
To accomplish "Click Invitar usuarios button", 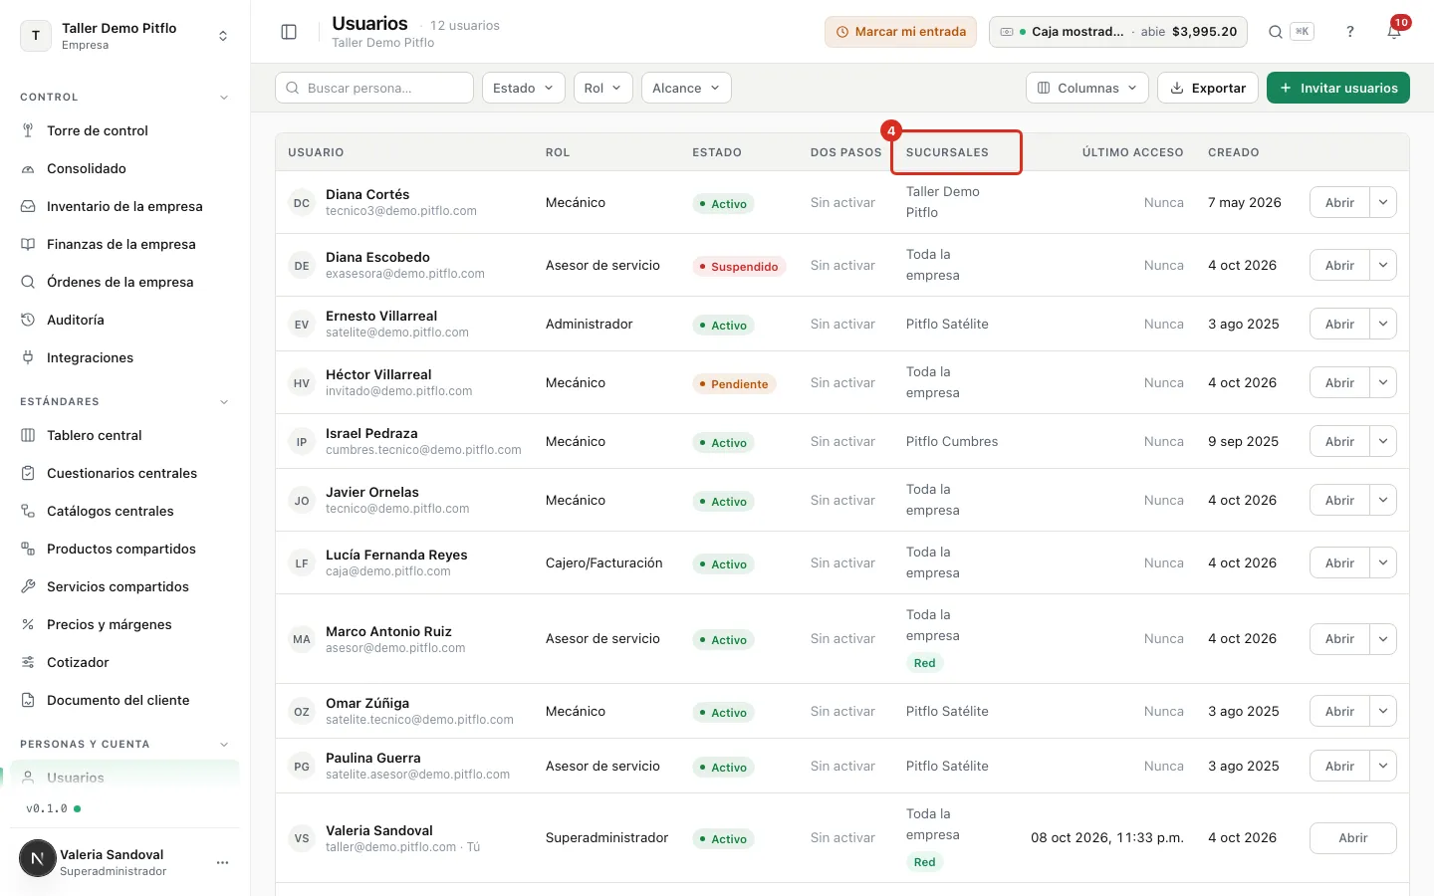I will click(x=1337, y=88).
